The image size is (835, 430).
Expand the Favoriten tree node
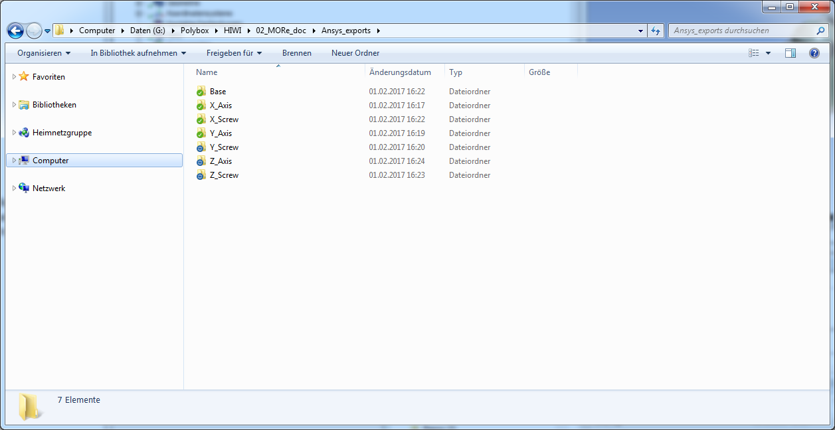click(x=15, y=77)
